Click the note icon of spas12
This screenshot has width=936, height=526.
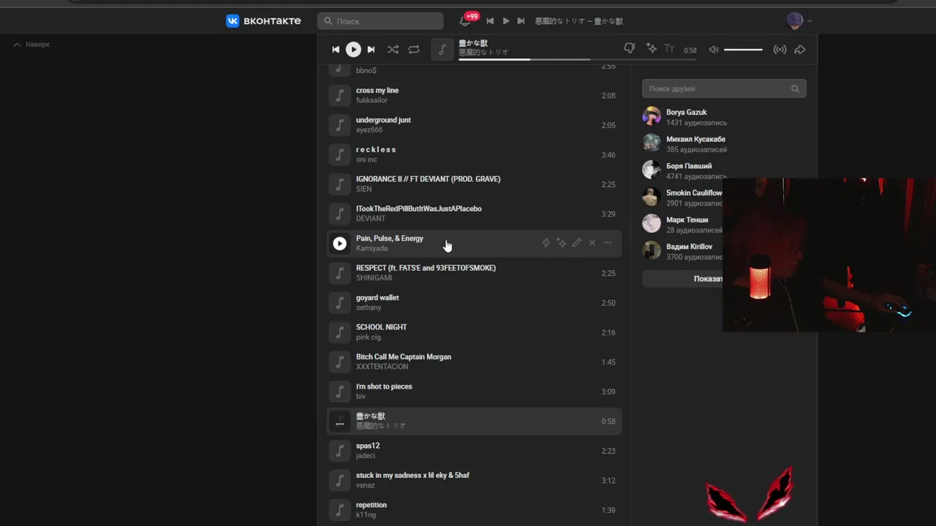click(339, 450)
